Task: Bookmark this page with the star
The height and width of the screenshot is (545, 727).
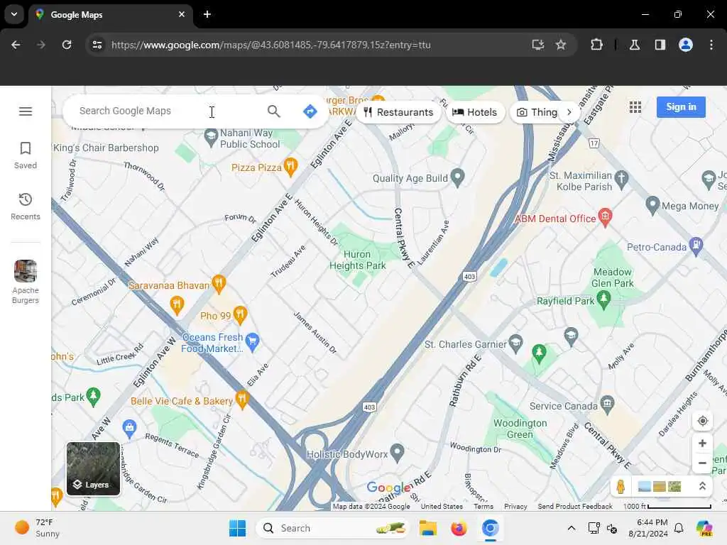Action: (x=561, y=45)
